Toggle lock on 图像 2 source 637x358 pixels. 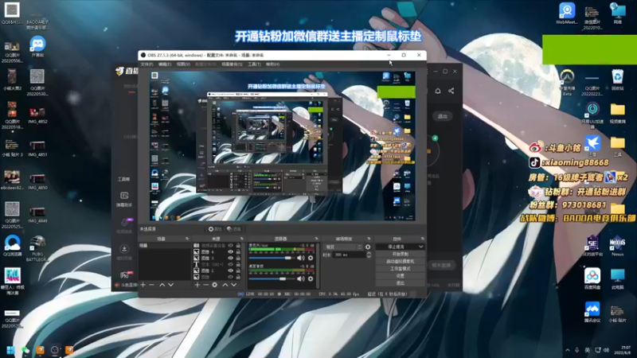tap(238, 270)
